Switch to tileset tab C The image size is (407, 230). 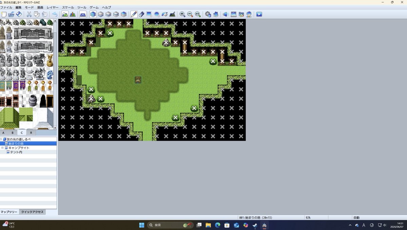pos(22,133)
